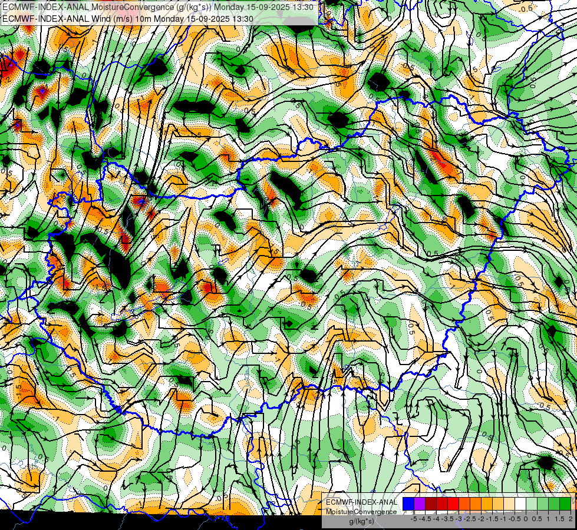Click legend tick value -3.5
577x530 pixels.
447,519
